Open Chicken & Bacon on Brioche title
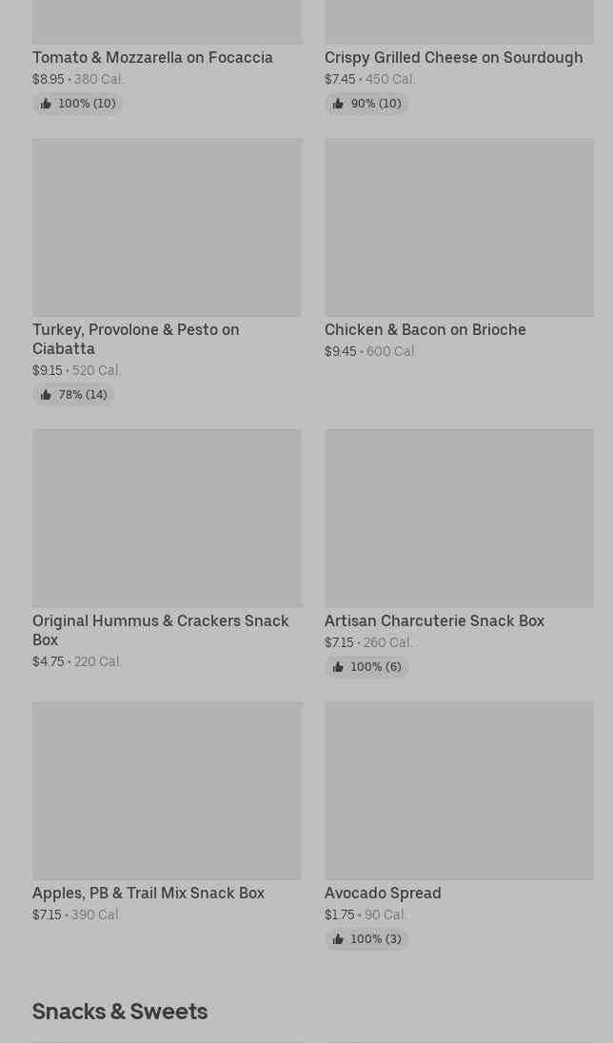613x1043 pixels. click(x=425, y=329)
